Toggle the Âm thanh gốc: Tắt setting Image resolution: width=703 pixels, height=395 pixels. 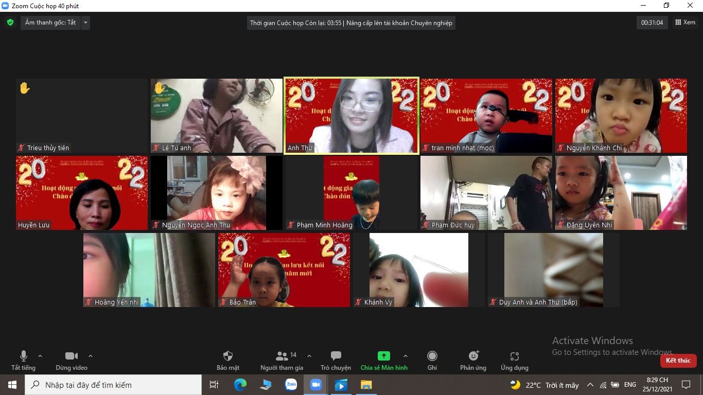pyautogui.click(x=50, y=23)
